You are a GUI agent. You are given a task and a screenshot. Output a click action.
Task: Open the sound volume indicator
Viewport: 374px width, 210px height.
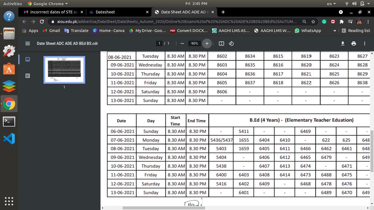click(x=354, y=4)
